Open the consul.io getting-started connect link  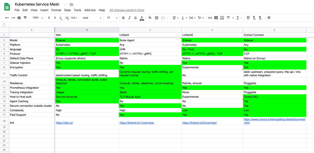click(274, 121)
